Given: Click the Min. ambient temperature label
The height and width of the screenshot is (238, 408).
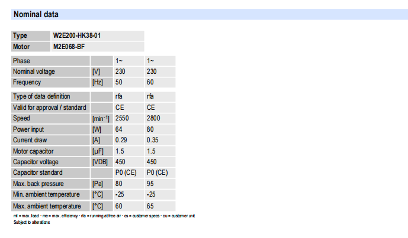Looking at the screenshot, I should point(46,194).
